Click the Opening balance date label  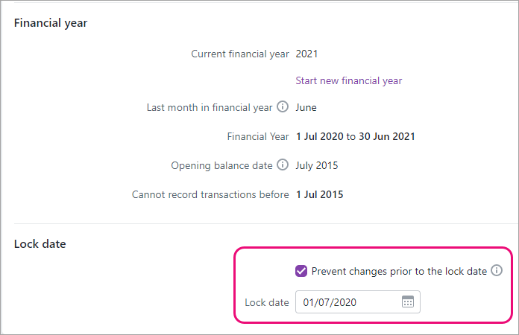221,165
